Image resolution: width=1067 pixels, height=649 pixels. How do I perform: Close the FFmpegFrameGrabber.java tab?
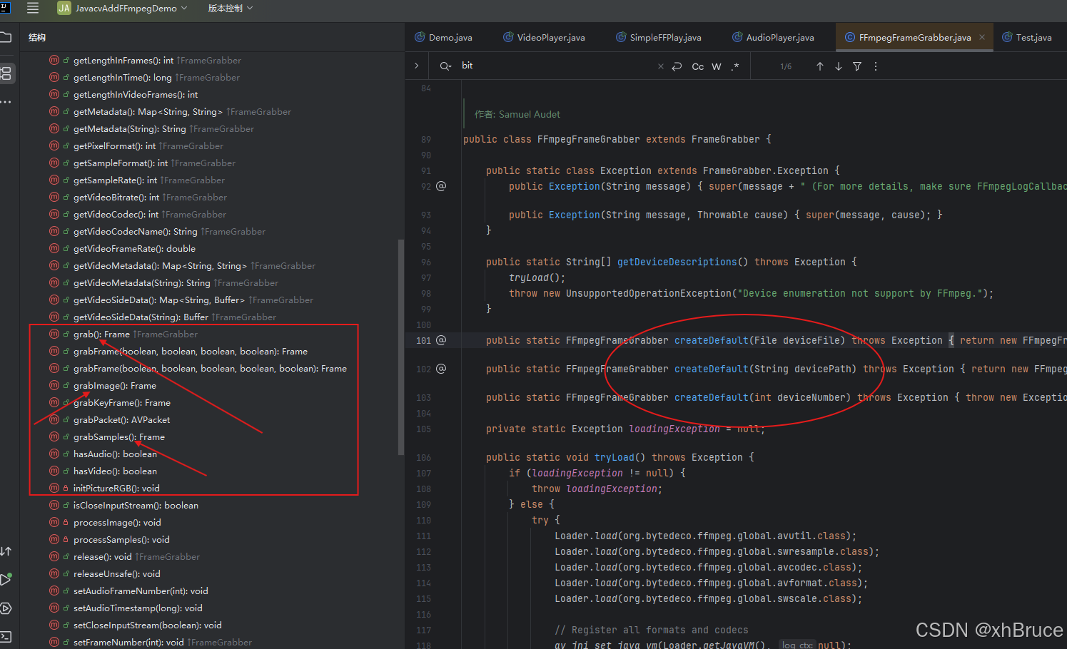pos(982,37)
